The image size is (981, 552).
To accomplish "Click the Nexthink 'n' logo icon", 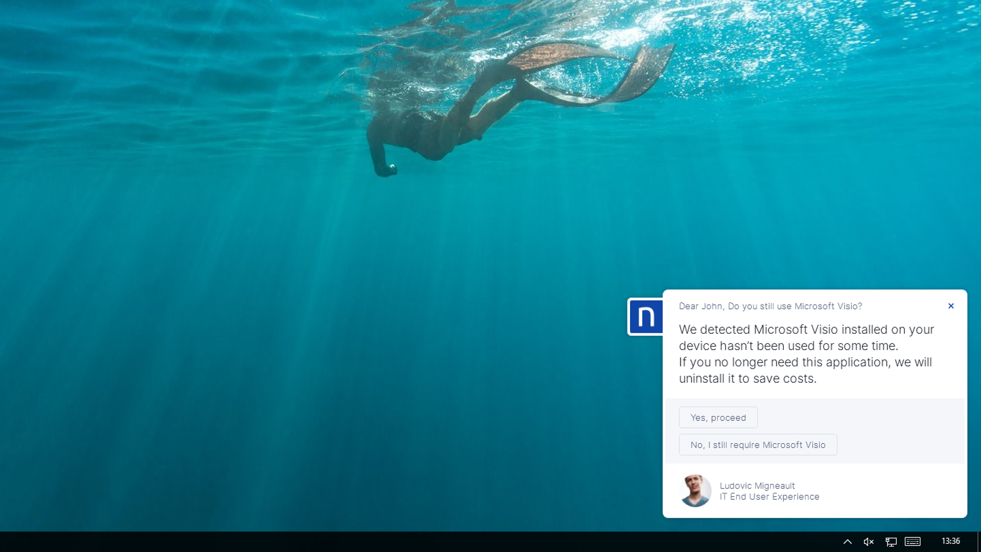I will pos(646,317).
